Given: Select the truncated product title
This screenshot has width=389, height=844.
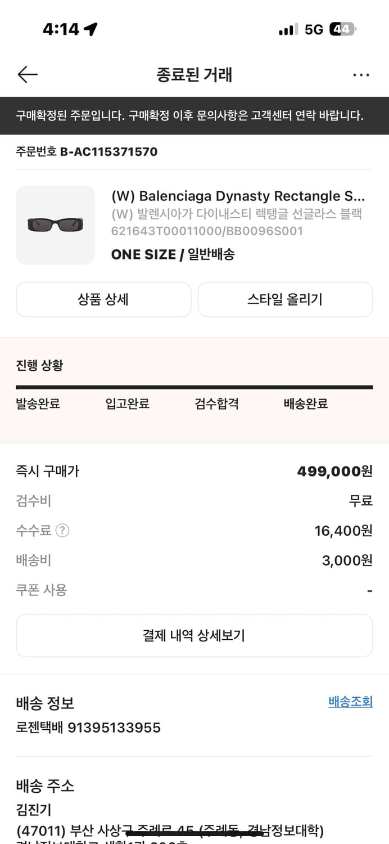Looking at the screenshot, I should [238, 196].
